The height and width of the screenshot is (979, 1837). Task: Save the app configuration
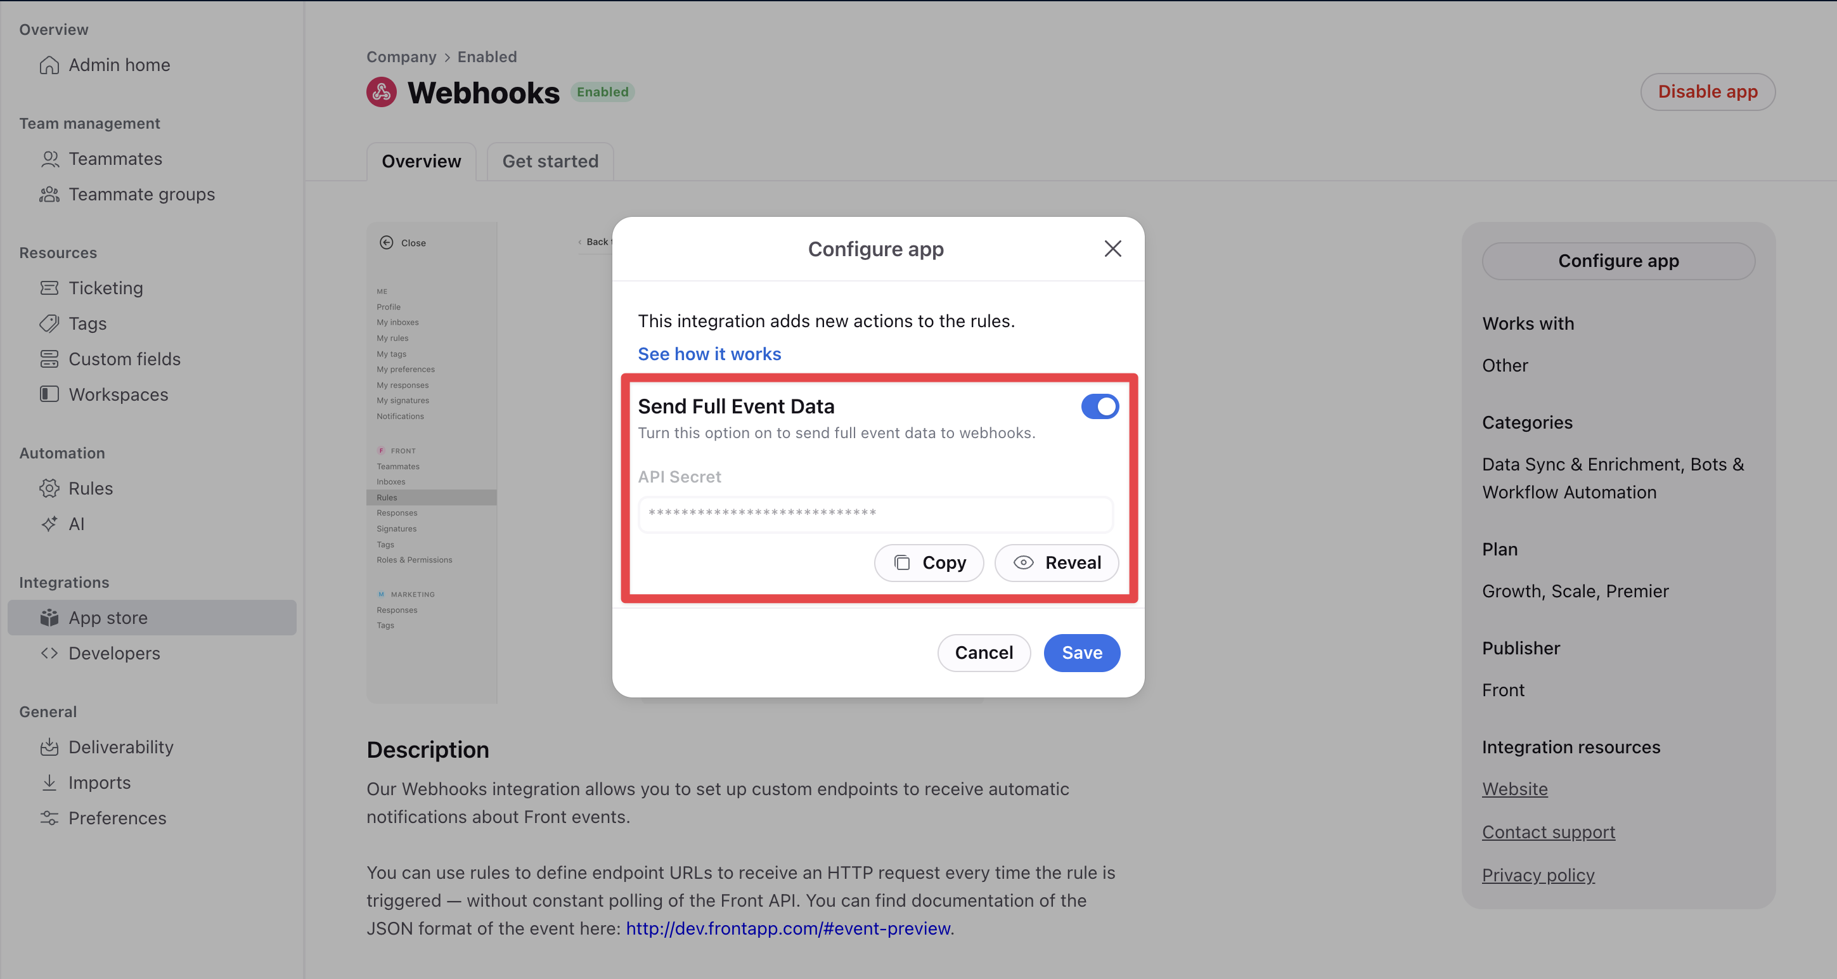1082,653
